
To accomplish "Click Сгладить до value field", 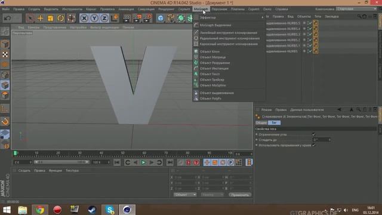I will pyautogui.click(x=321, y=140).
